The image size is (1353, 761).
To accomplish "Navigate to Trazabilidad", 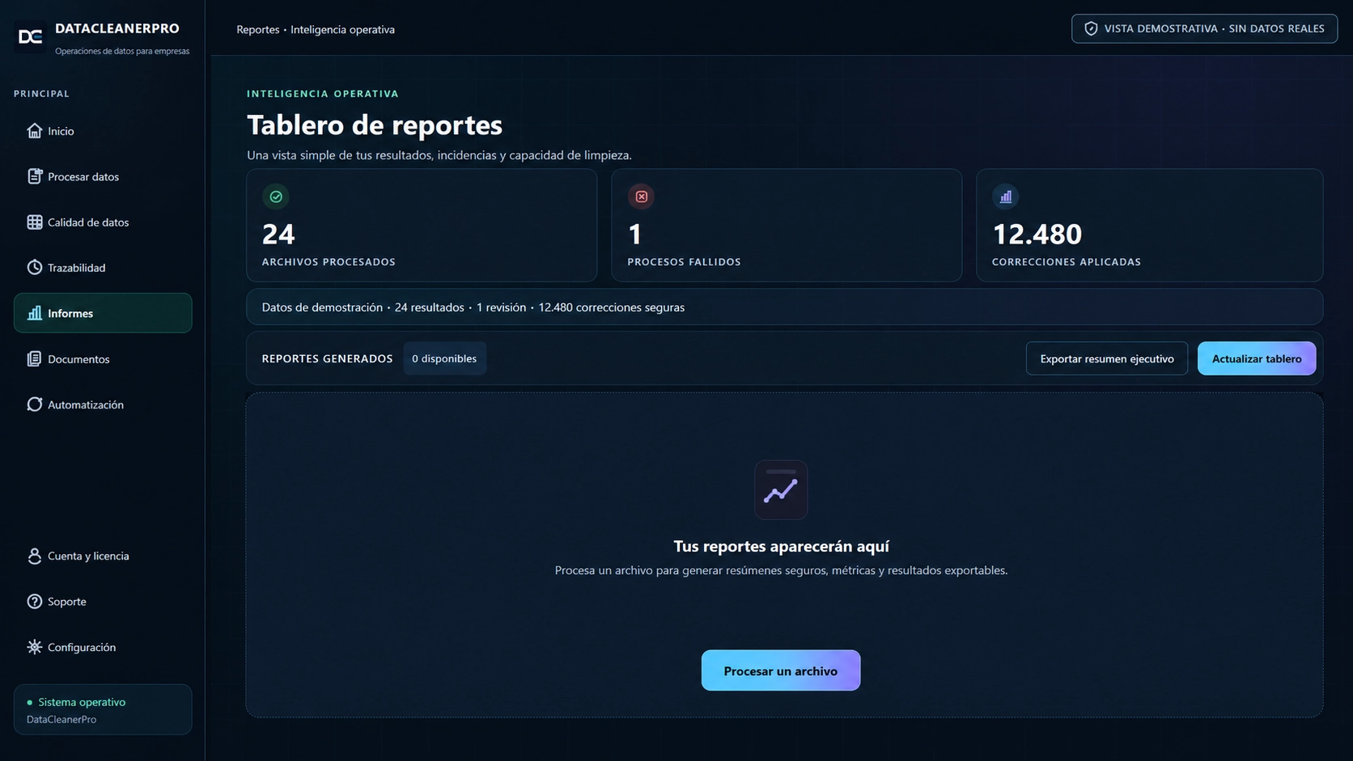I will 103,268.
